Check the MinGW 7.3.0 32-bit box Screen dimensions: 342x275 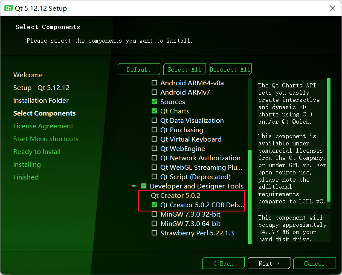(x=154, y=214)
